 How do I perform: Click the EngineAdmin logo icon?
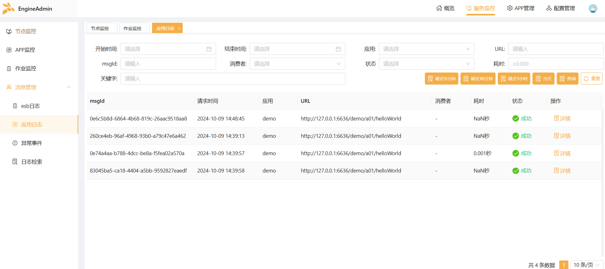(x=9, y=9)
